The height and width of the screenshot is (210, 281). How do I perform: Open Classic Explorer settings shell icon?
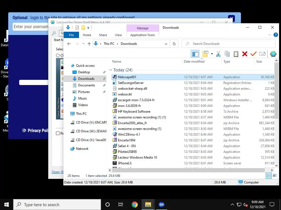[x=273, y=54]
